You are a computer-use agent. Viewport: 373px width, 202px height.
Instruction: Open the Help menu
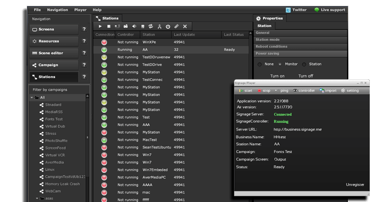(x=97, y=10)
